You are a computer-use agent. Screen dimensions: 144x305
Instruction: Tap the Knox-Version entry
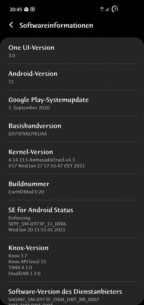click(x=72, y=260)
